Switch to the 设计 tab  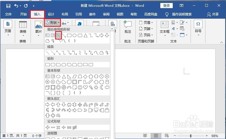(x=51, y=14)
